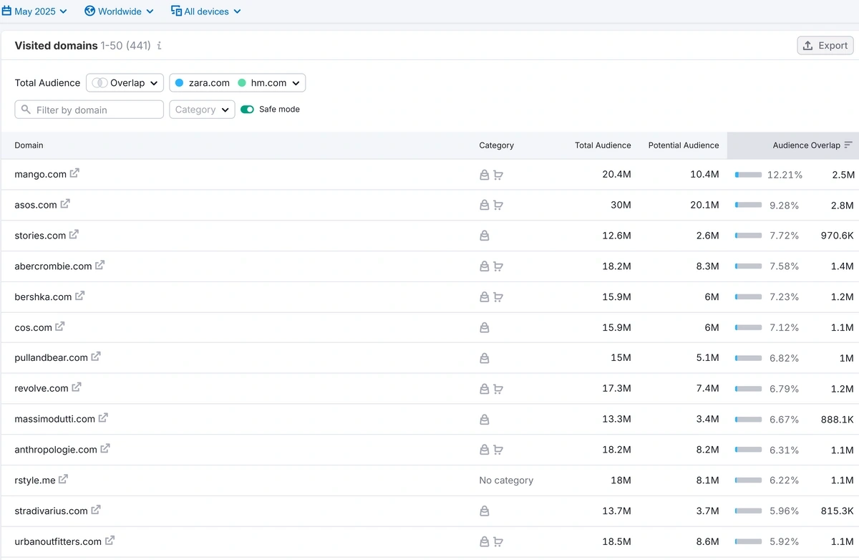Viewport: 859px width, 560px height.
Task: Sort by Domain column header
Action: pyautogui.click(x=29, y=145)
